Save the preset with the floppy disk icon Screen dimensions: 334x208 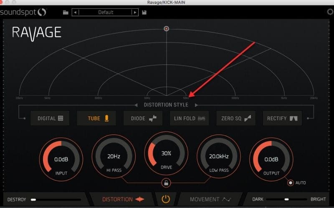144,12
